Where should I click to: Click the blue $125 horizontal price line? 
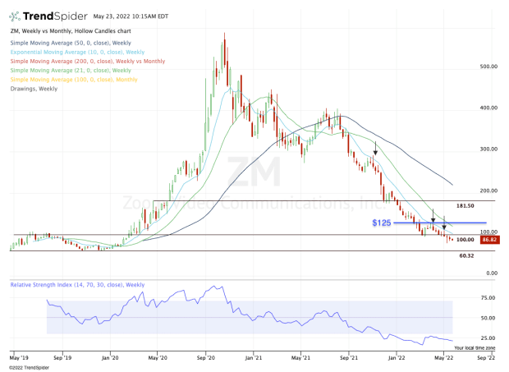443,223
